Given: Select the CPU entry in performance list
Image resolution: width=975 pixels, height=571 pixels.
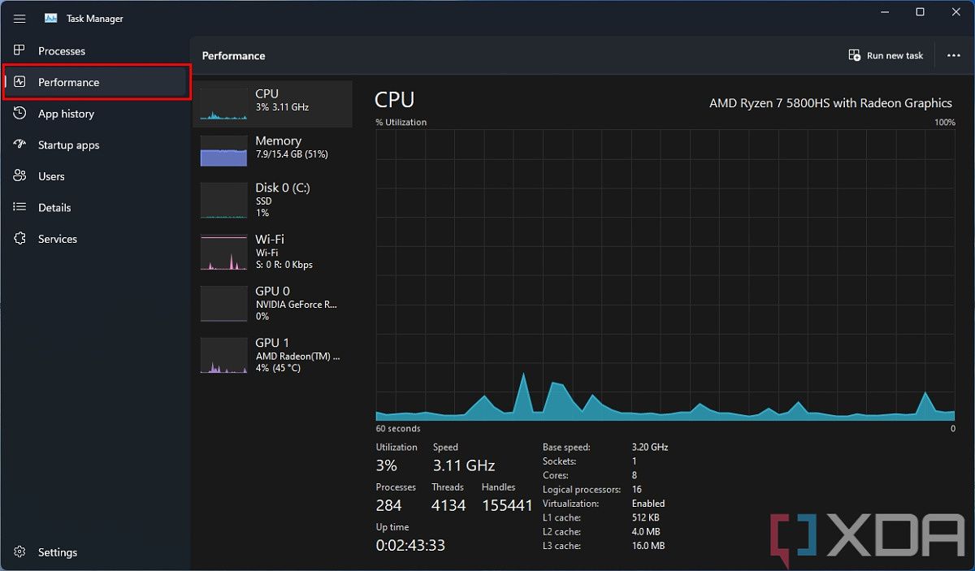Looking at the screenshot, I should click(x=273, y=103).
